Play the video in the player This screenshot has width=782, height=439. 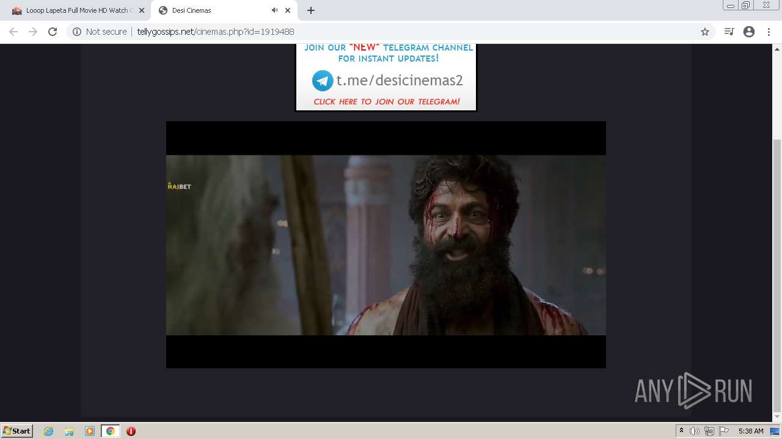click(x=386, y=244)
